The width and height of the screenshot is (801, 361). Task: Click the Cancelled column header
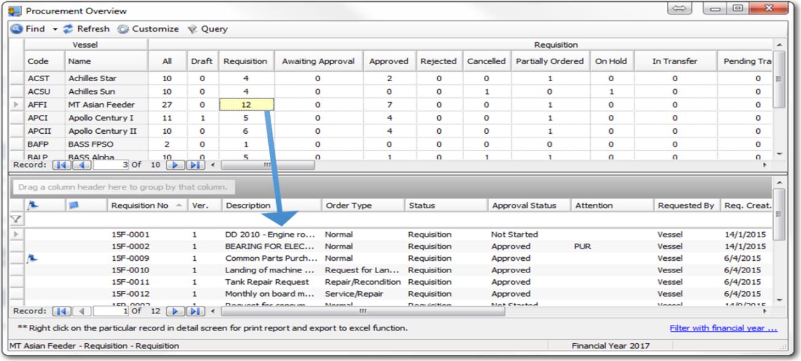click(486, 61)
